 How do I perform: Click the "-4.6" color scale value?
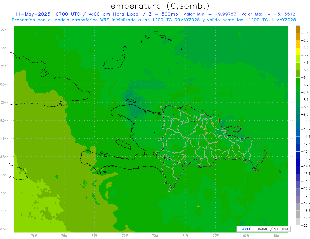point(305,63)
